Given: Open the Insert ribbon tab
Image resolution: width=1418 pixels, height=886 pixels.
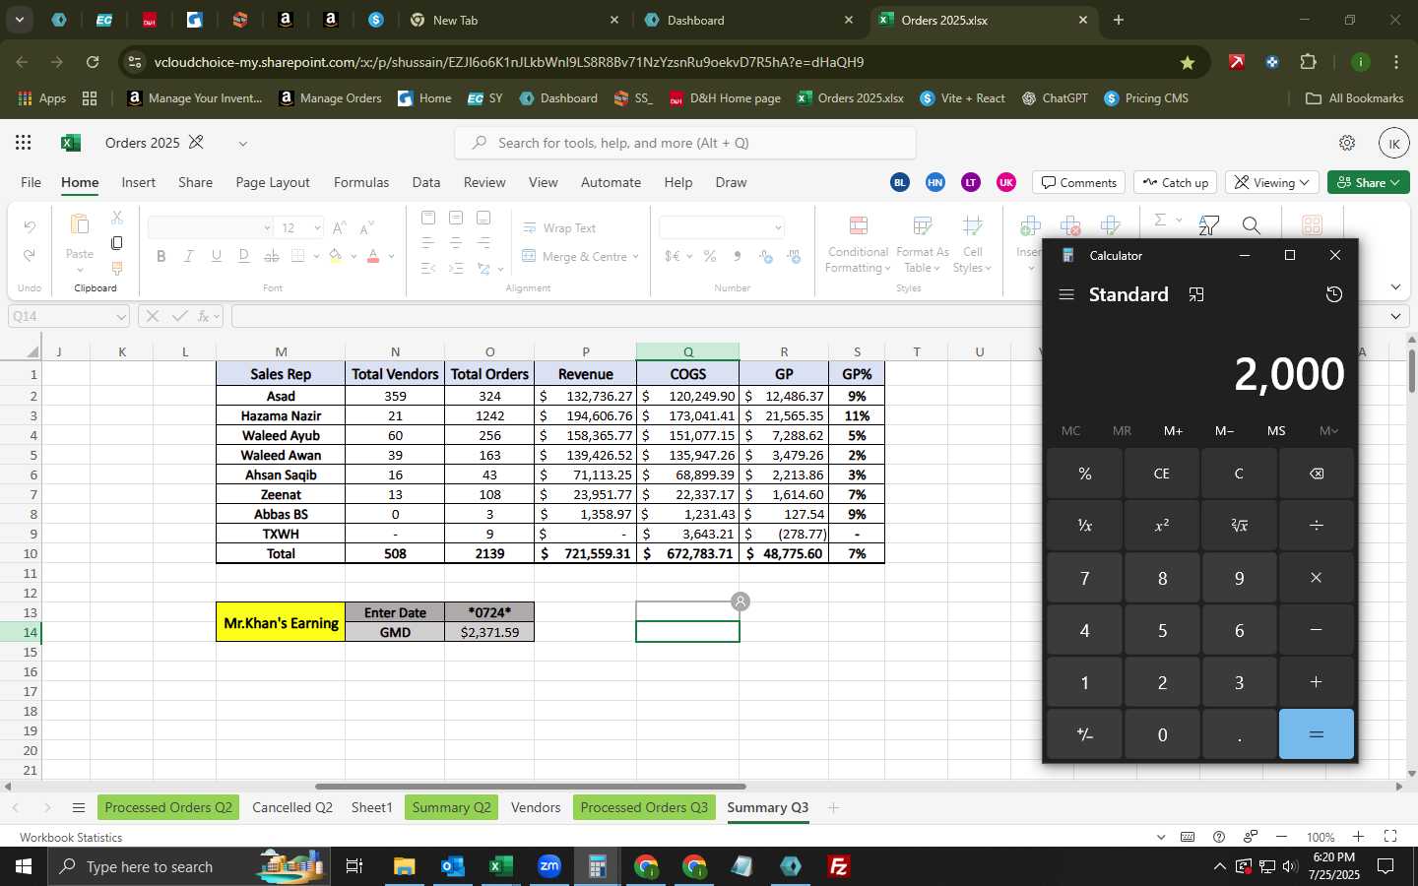Looking at the screenshot, I should coord(138,182).
